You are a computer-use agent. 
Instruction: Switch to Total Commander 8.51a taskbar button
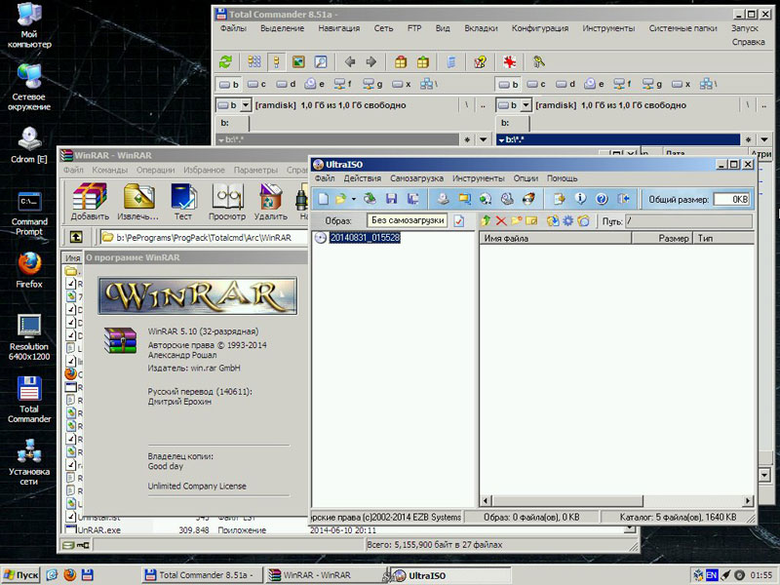201,575
